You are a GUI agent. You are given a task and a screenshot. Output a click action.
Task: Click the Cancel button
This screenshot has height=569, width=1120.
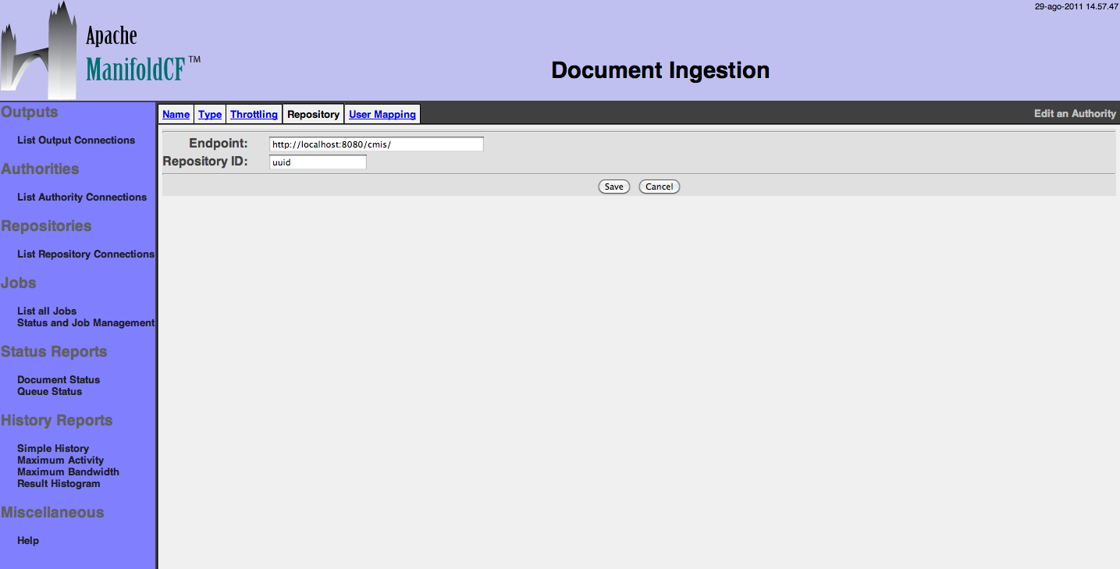click(659, 187)
